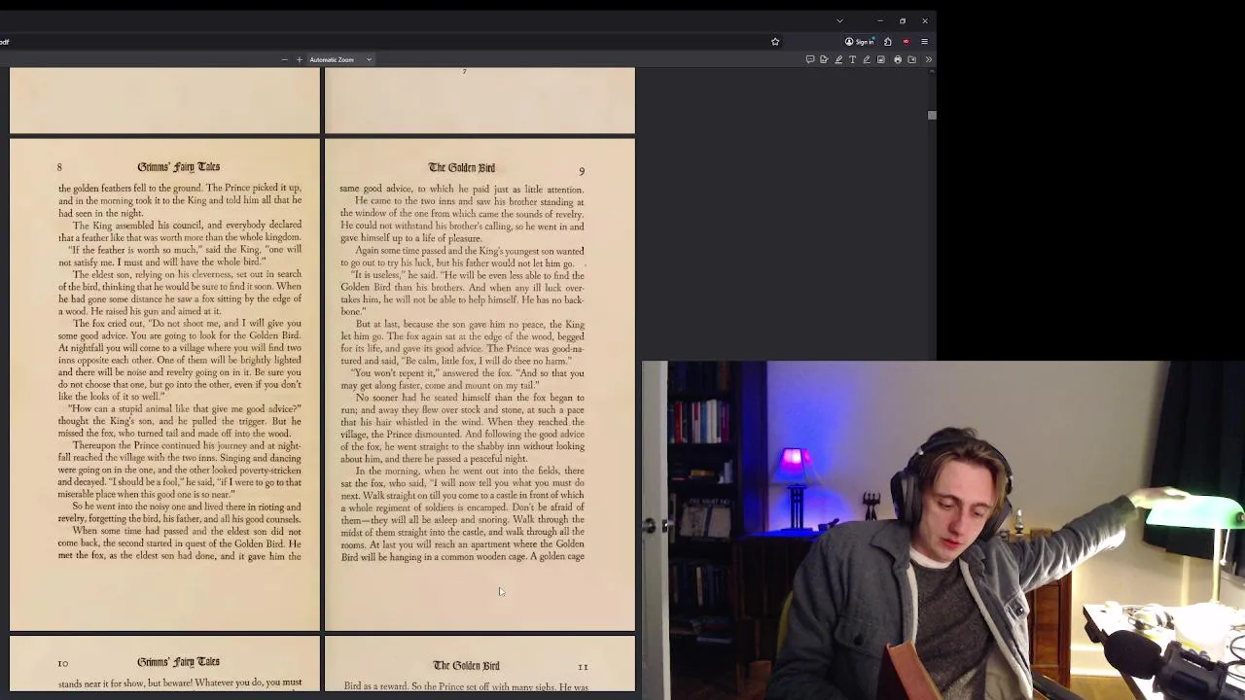Minimize the browser window
Image resolution: width=1245 pixels, height=700 pixels.
880,20
